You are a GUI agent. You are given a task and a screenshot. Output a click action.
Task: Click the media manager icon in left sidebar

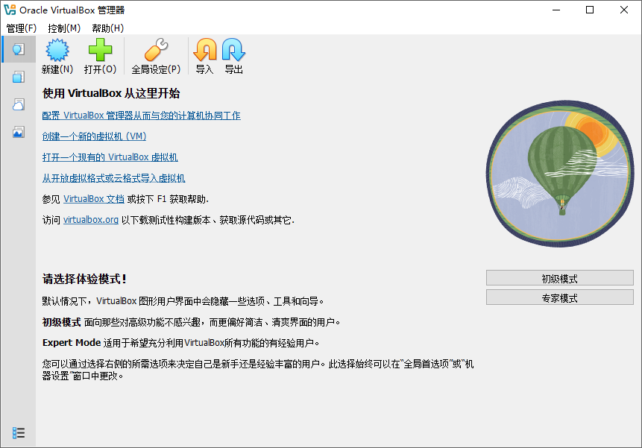click(17, 76)
